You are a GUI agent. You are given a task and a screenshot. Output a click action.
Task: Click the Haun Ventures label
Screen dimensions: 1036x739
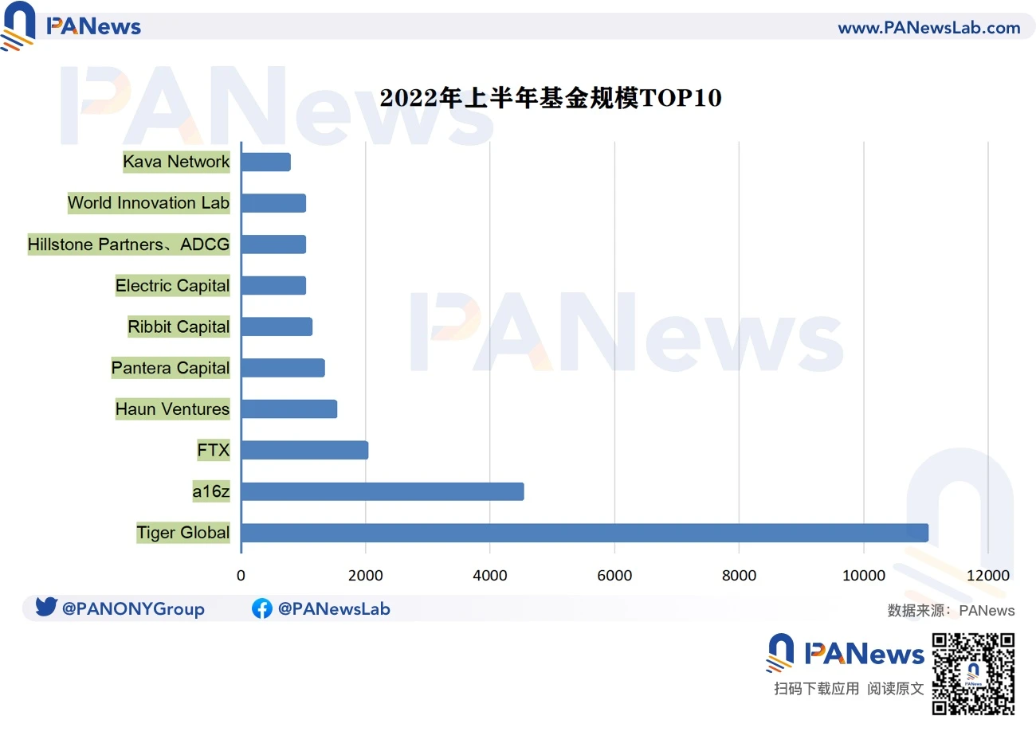pos(172,409)
